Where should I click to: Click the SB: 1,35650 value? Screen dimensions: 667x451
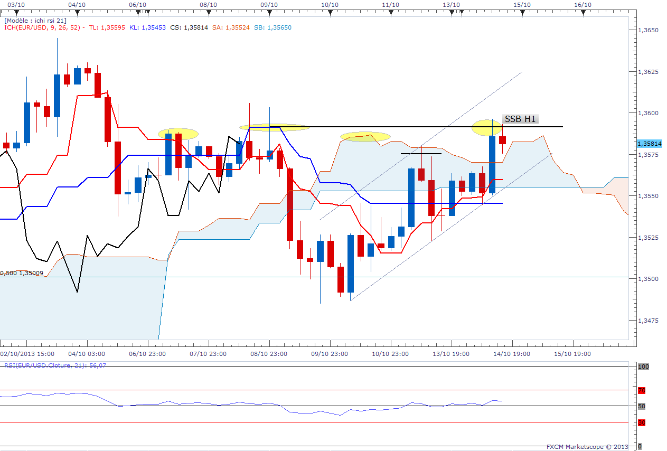pyautogui.click(x=271, y=27)
